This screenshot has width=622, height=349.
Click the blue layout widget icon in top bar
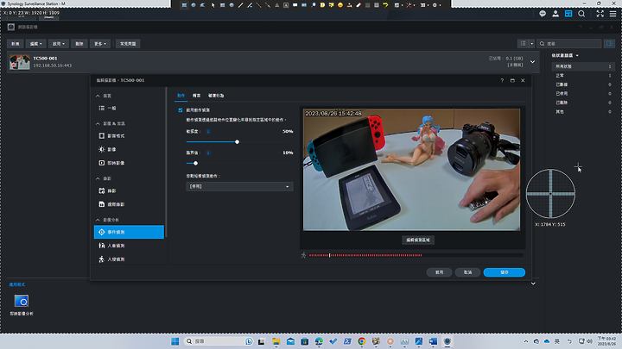coord(568,14)
